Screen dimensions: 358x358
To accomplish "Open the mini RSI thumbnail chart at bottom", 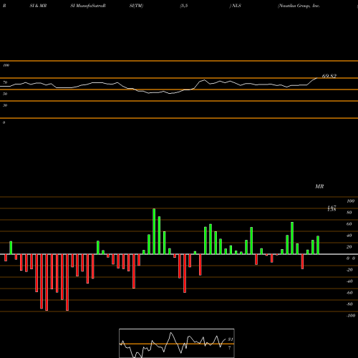I will click(177, 343).
